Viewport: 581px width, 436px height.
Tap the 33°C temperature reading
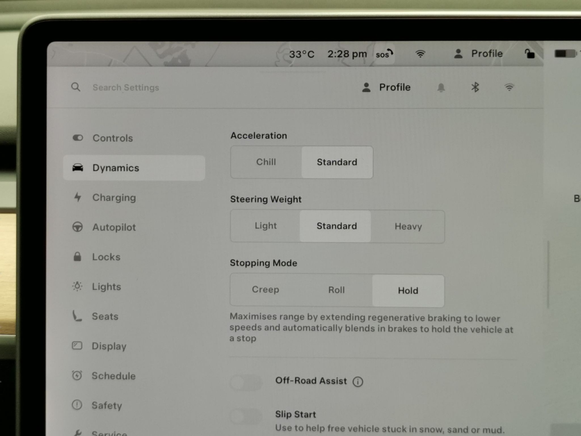pyautogui.click(x=302, y=54)
